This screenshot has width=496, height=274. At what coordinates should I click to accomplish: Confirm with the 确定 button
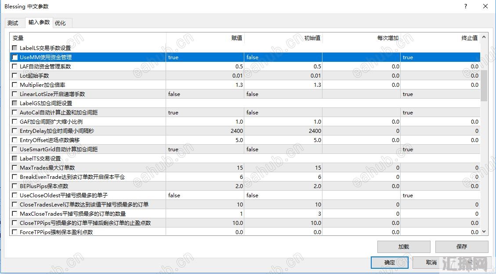(x=389, y=263)
